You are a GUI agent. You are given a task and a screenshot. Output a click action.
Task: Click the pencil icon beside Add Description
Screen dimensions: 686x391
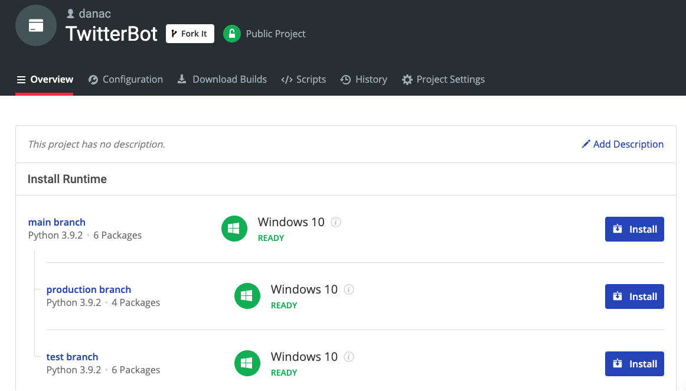pyautogui.click(x=586, y=144)
